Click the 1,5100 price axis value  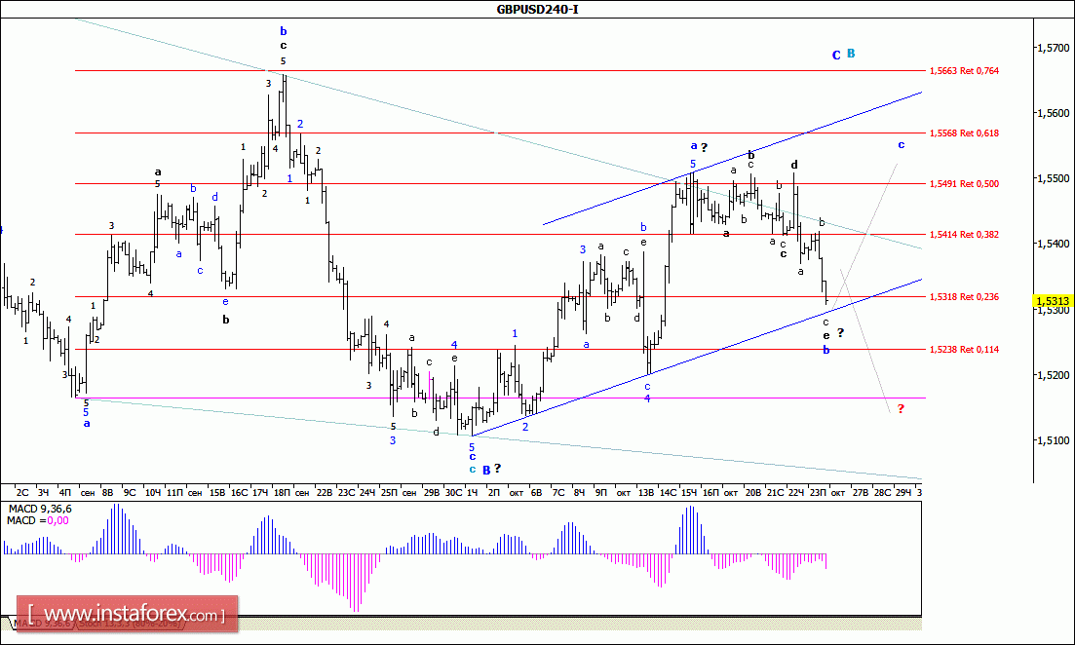[x=1053, y=440]
